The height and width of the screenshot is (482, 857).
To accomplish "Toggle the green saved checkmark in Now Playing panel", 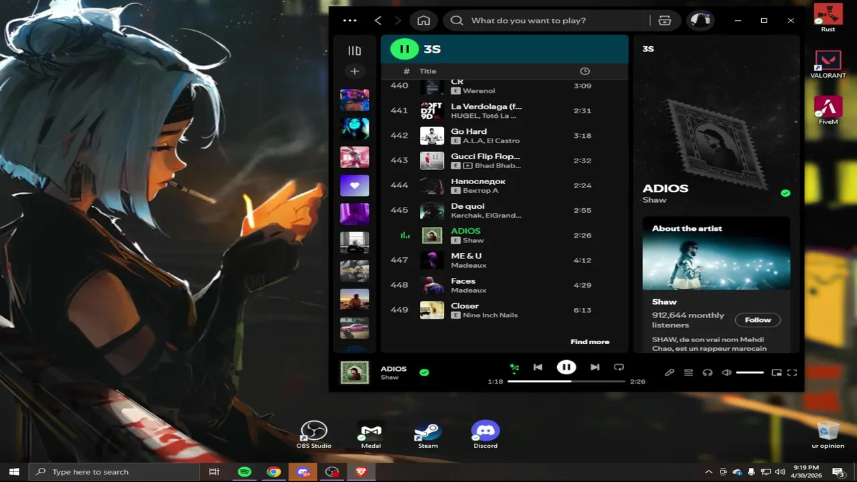I will click(785, 193).
